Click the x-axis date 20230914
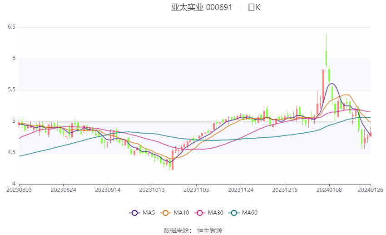The image size is (386, 235). coord(108,190)
